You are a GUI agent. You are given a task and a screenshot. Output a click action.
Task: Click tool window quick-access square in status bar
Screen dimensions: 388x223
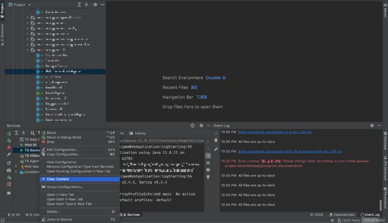[3, 220]
